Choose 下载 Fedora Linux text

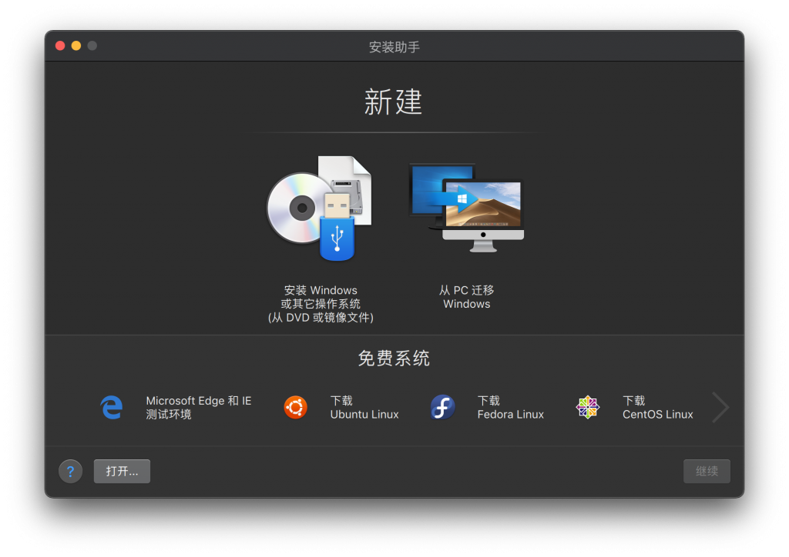(510, 407)
